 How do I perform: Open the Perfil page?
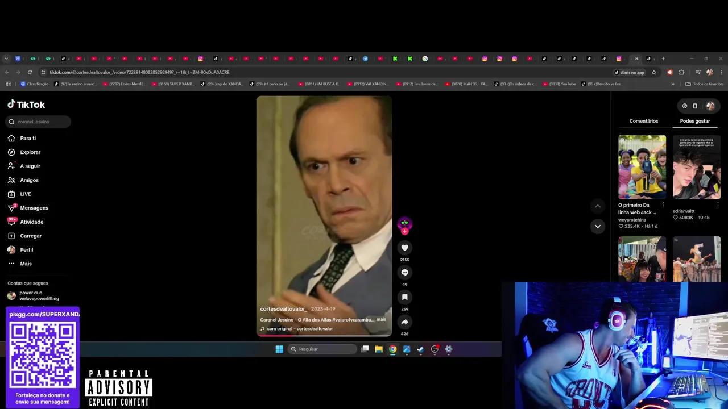pos(20,250)
